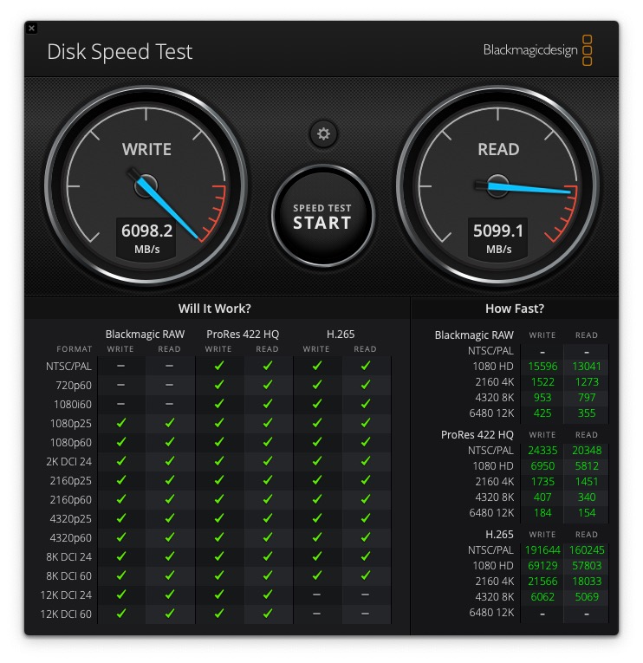Click H.265 read checkmark for 2160p60
The image size is (643, 663).
click(x=366, y=499)
